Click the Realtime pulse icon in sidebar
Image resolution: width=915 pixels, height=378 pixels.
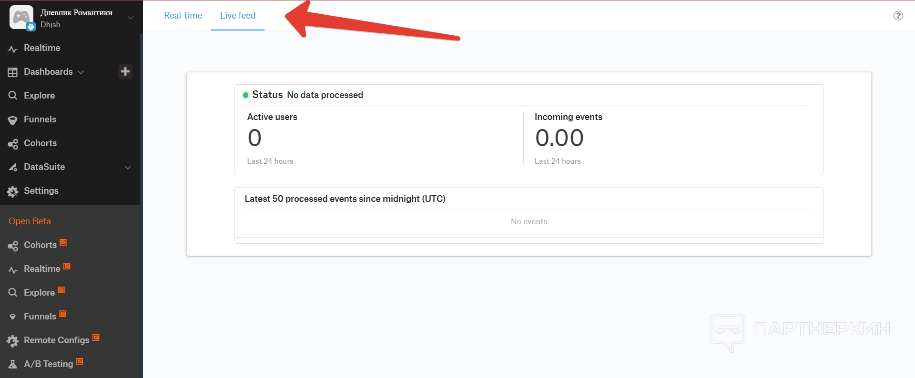13,49
